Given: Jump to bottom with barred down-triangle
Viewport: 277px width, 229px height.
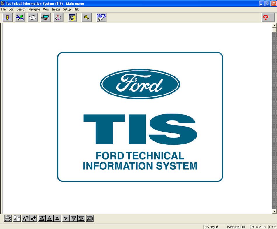Looking at the screenshot, I should 81,218.
